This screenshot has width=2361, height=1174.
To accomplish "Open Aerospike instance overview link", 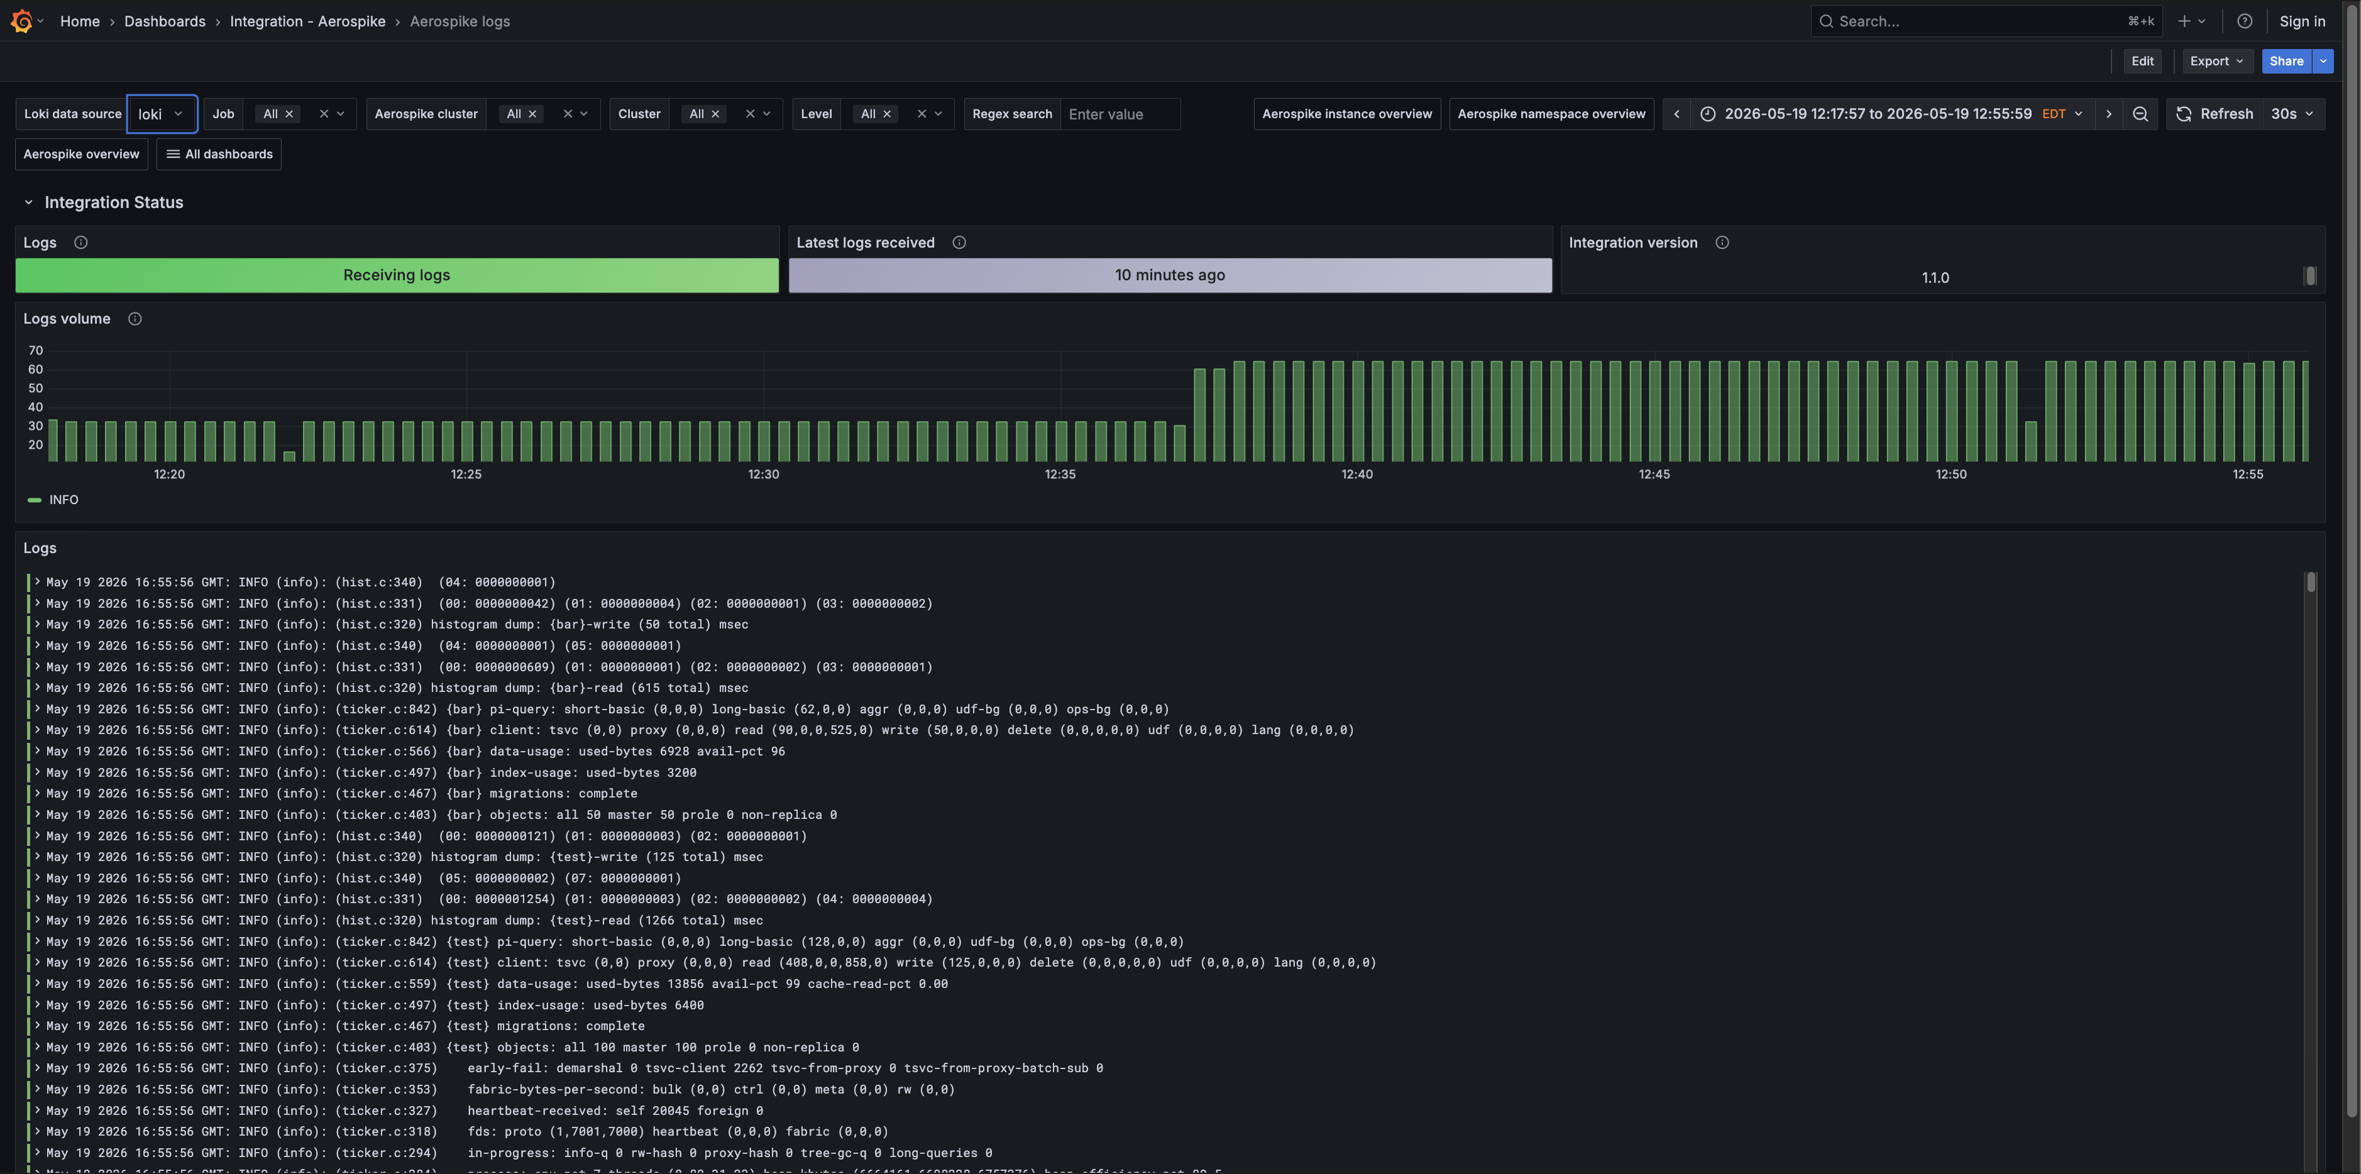I will pos(1346,114).
